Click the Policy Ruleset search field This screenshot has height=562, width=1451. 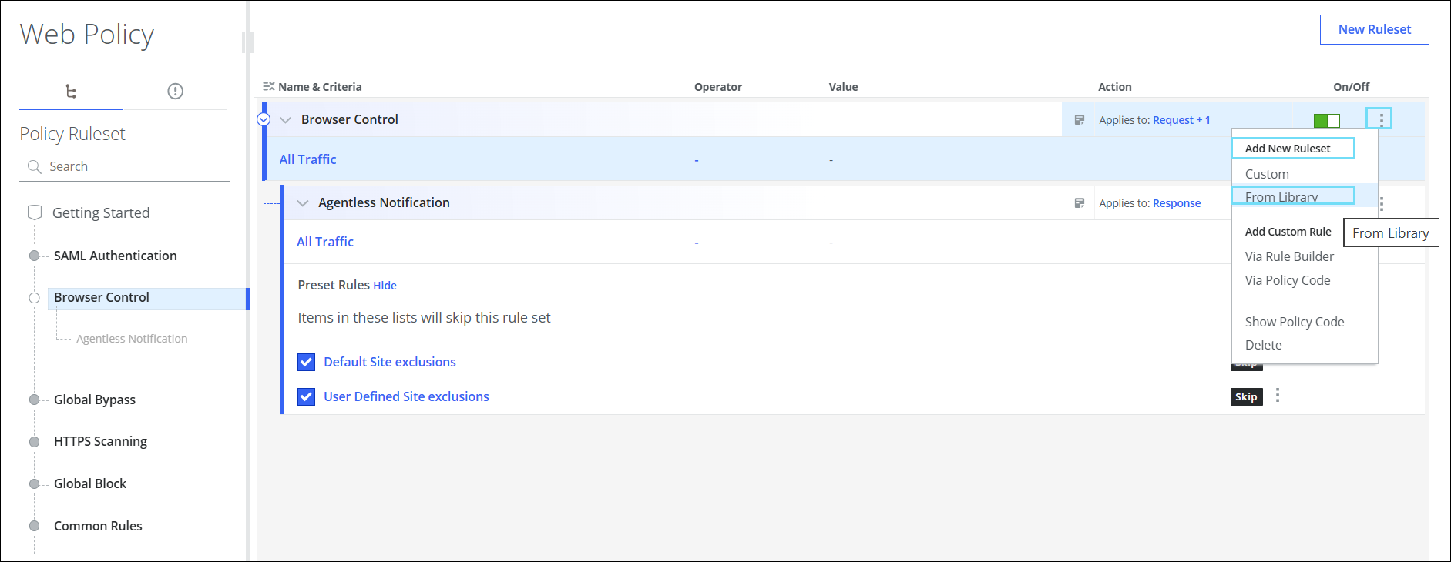[131, 166]
